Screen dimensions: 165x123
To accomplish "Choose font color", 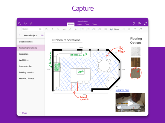I will (70, 29).
